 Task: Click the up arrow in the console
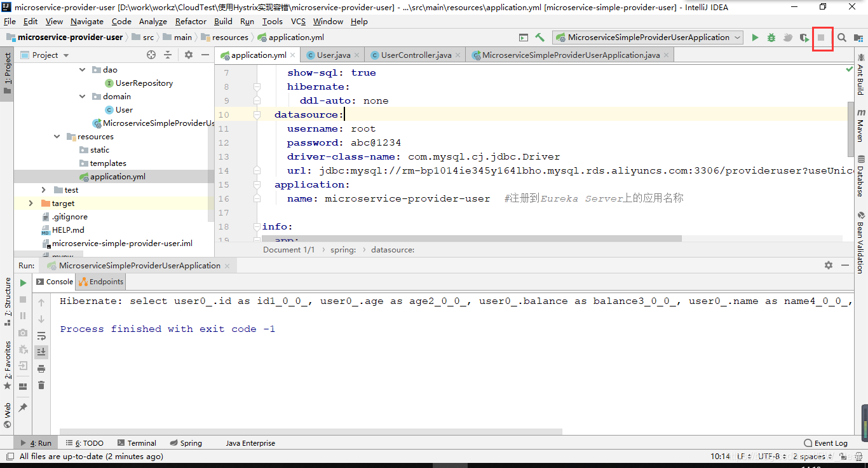tap(41, 303)
